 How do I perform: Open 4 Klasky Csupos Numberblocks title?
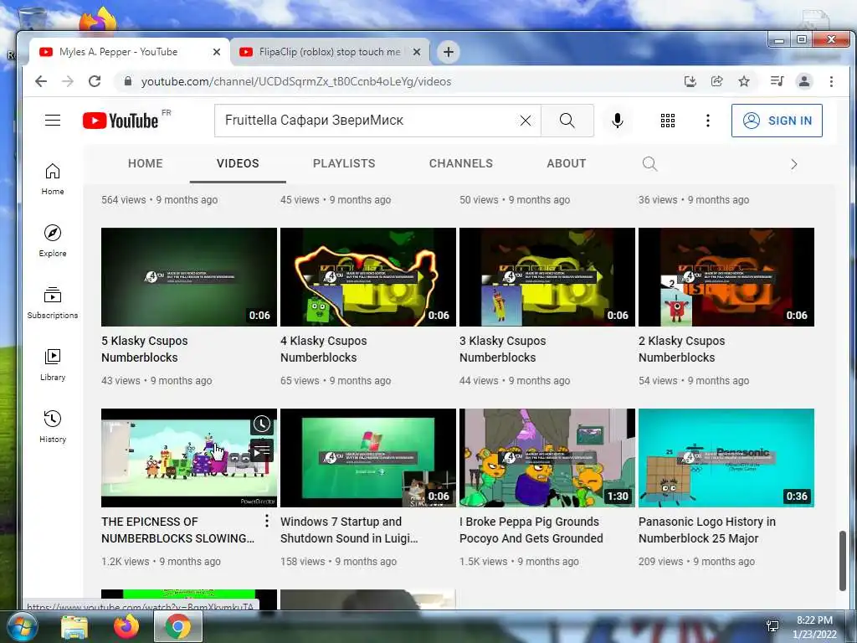pos(324,349)
